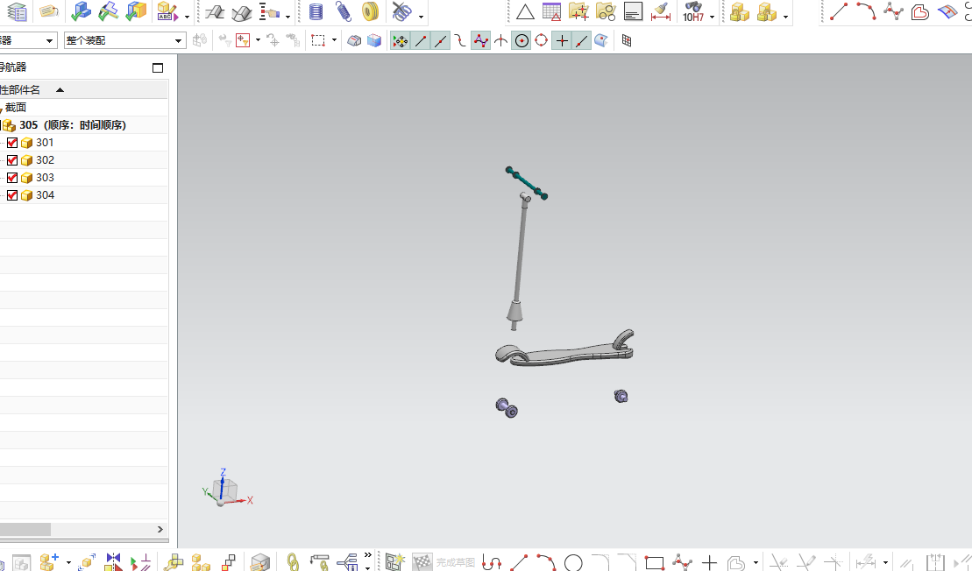972x571 pixels.
Task: Toggle the arc center snap point option
Action: (522, 41)
